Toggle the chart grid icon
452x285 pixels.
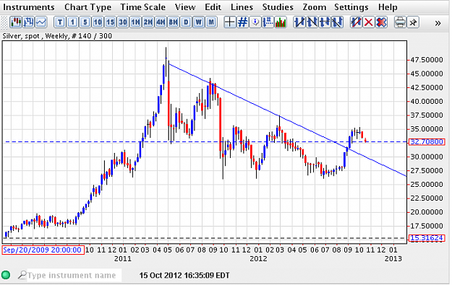click(x=242, y=22)
